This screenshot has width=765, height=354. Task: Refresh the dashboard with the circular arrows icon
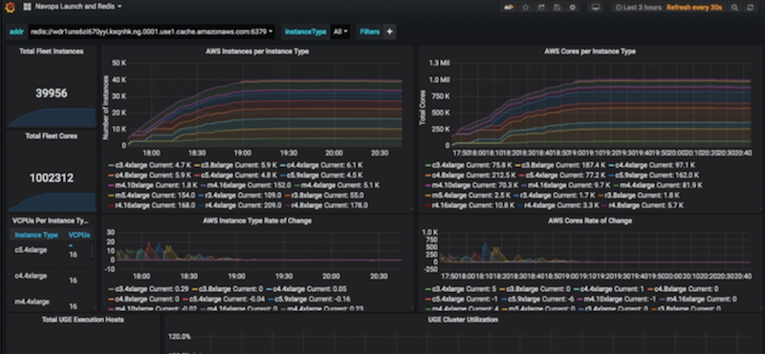751,8
